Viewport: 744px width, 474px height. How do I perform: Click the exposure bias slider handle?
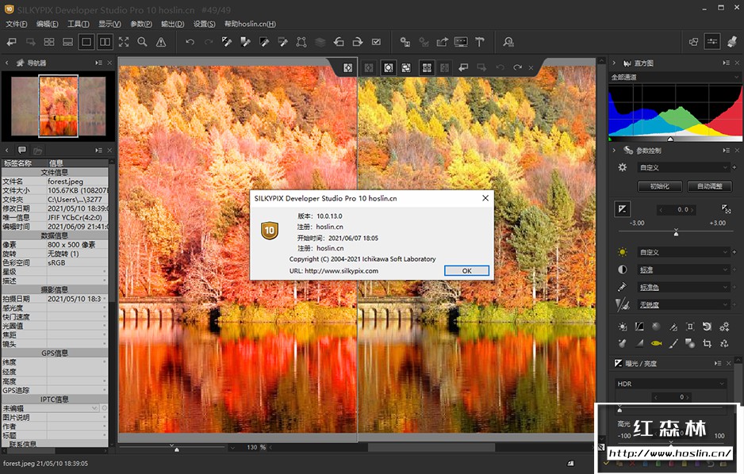pos(676,233)
